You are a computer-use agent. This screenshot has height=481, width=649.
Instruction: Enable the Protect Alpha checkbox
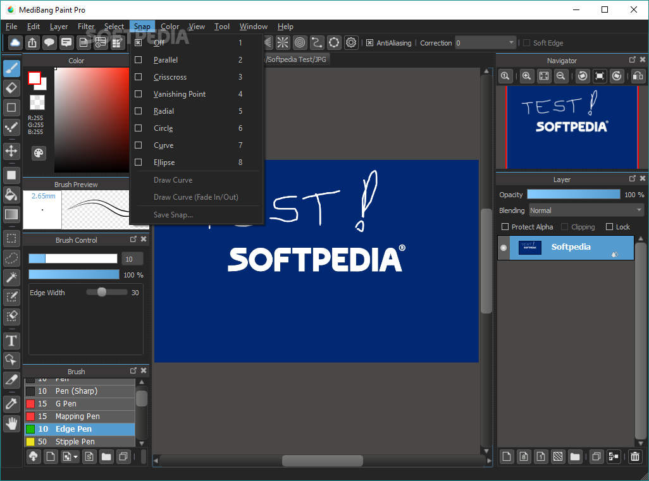point(505,227)
